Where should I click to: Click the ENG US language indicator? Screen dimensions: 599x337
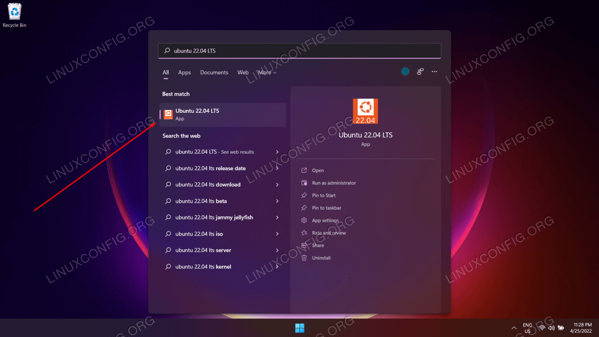coord(527,328)
